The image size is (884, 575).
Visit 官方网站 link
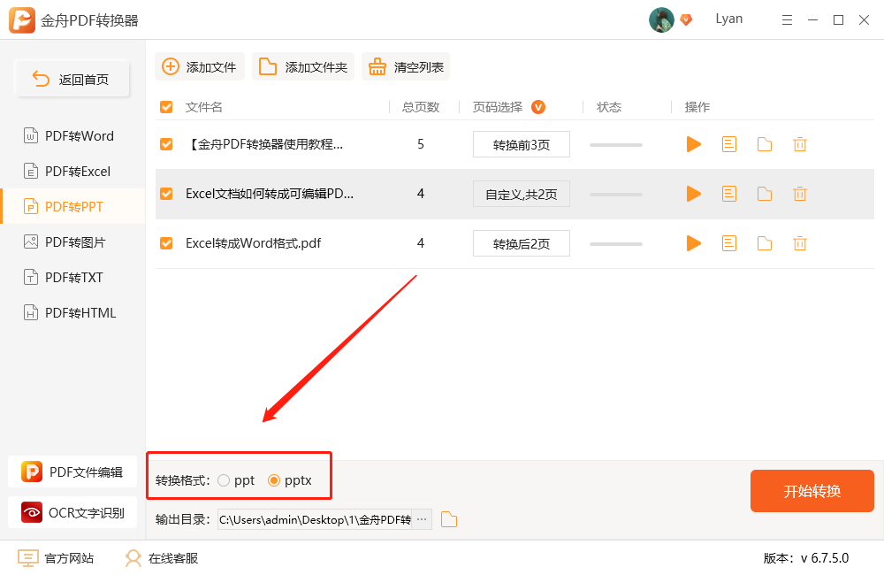pos(56,558)
